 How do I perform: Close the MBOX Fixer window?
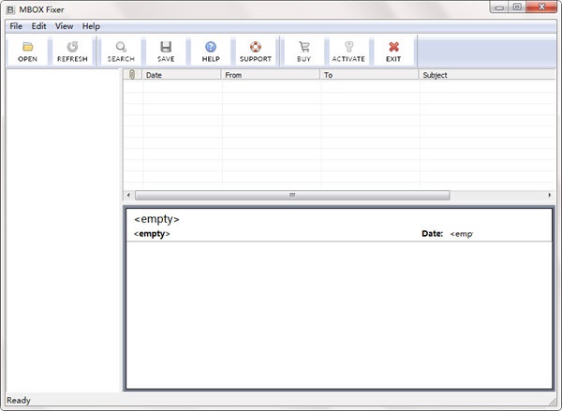541,7
